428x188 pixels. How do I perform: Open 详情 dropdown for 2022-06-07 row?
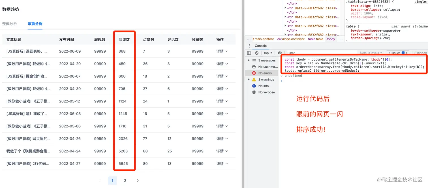[222, 76]
